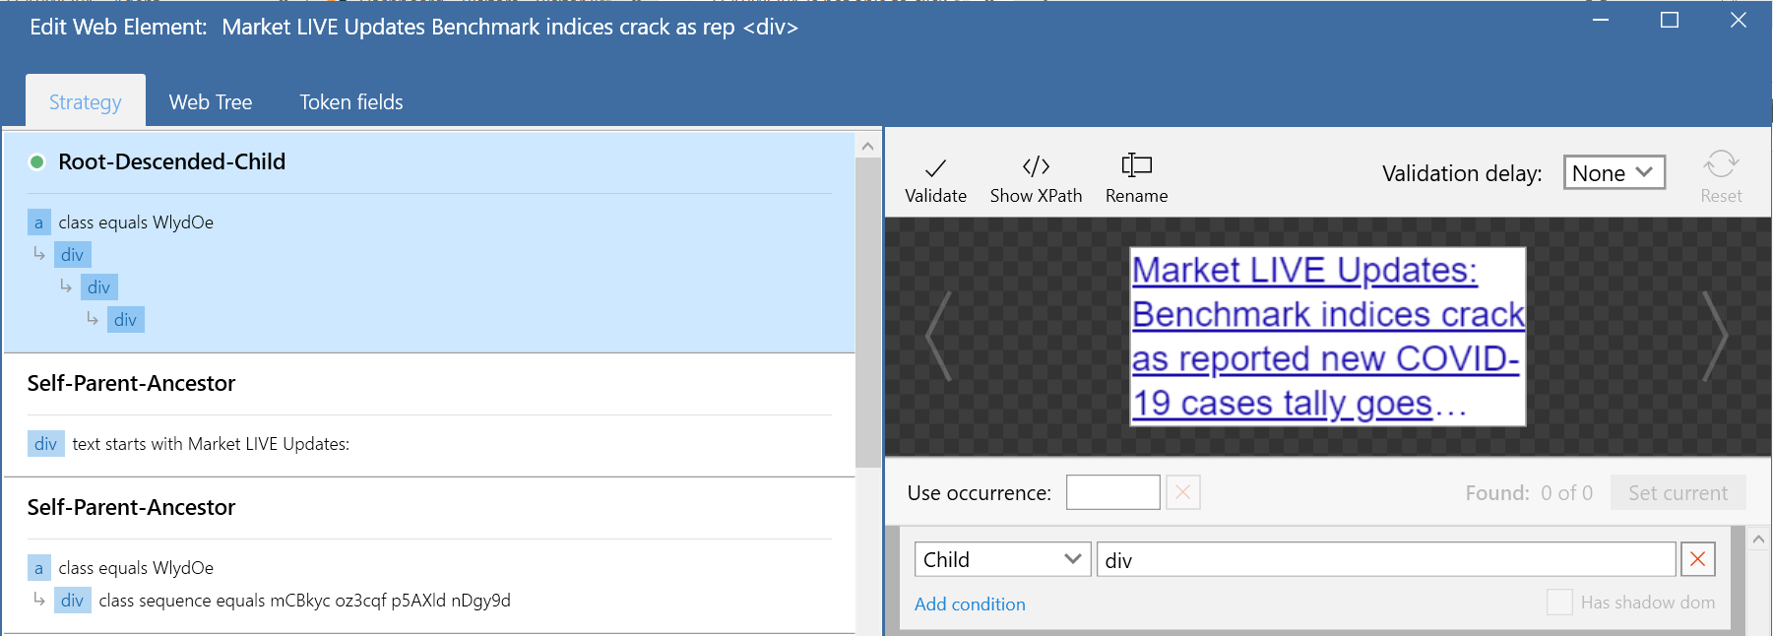Remove the Child div condition with red X
The height and width of the screenshot is (636, 1773).
click(1697, 560)
